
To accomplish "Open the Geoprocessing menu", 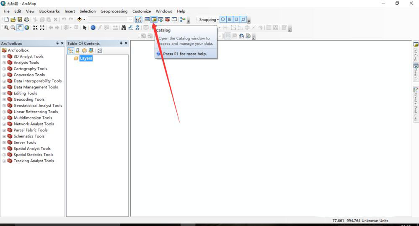I will [114, 11].
